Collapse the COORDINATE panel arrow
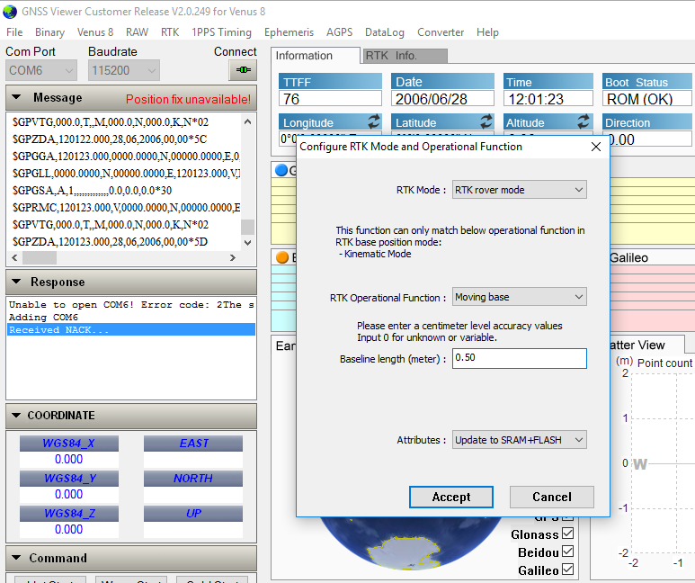 click(x=14, y=416)
